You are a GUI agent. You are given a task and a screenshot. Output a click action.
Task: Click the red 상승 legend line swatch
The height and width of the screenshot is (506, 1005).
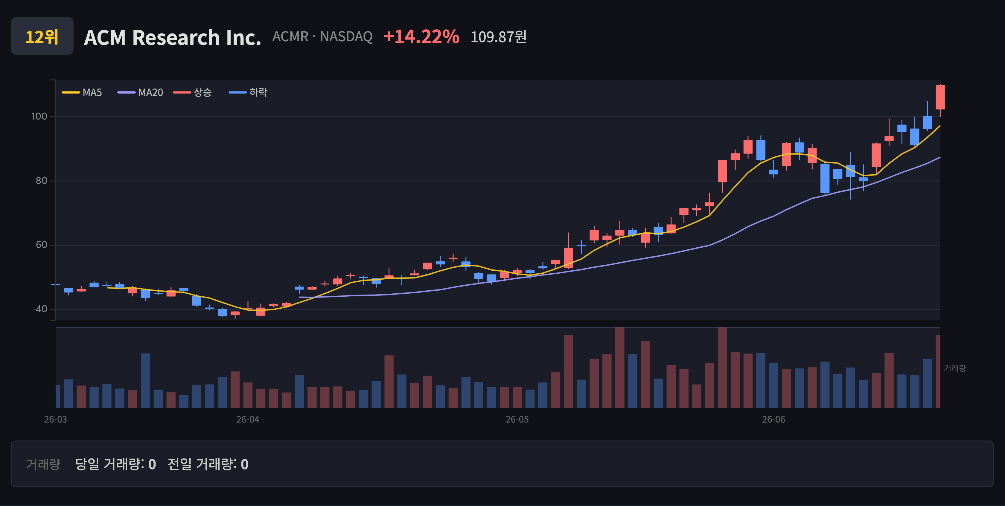point(182,92)
